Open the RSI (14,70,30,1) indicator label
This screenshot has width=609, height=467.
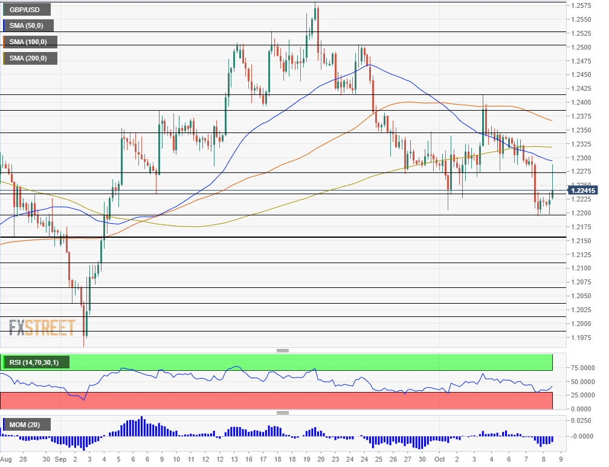(36, 362)
